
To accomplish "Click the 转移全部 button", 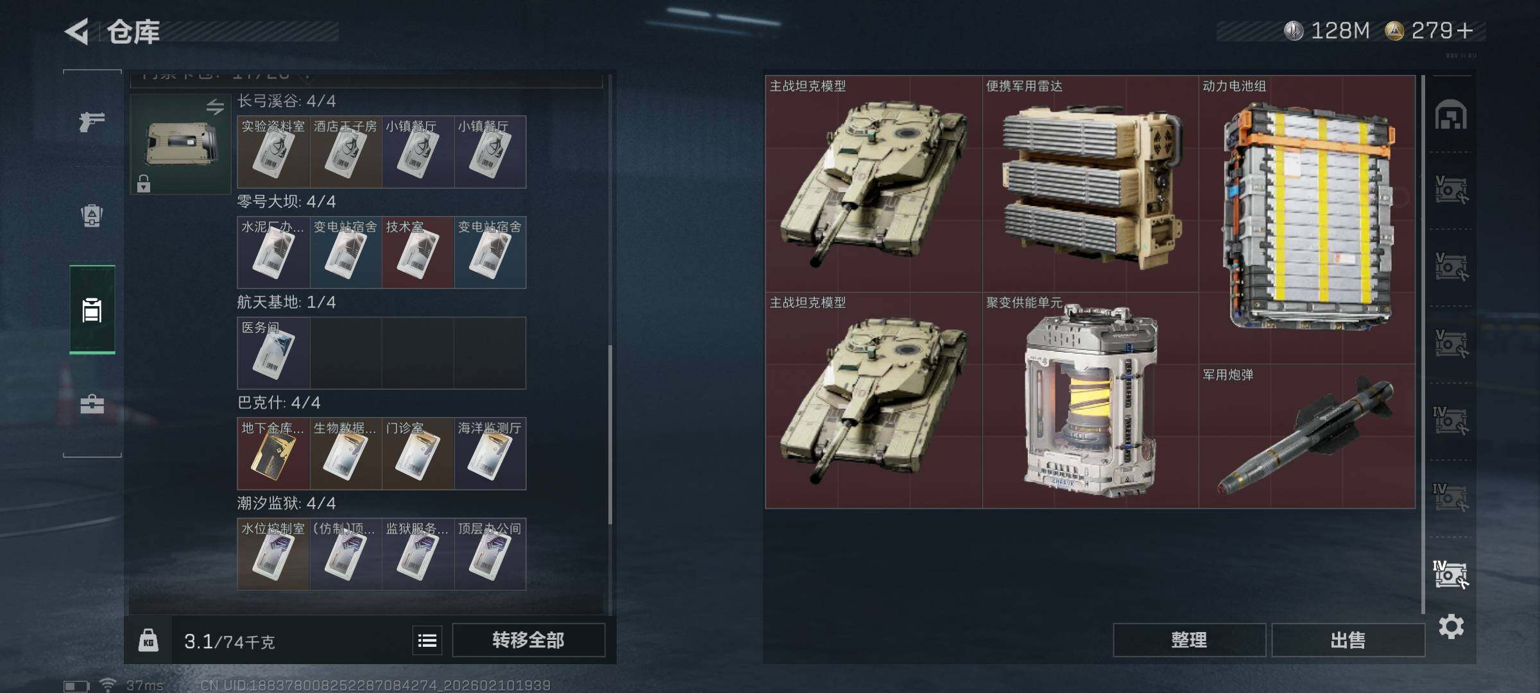I will pos(528,640).
